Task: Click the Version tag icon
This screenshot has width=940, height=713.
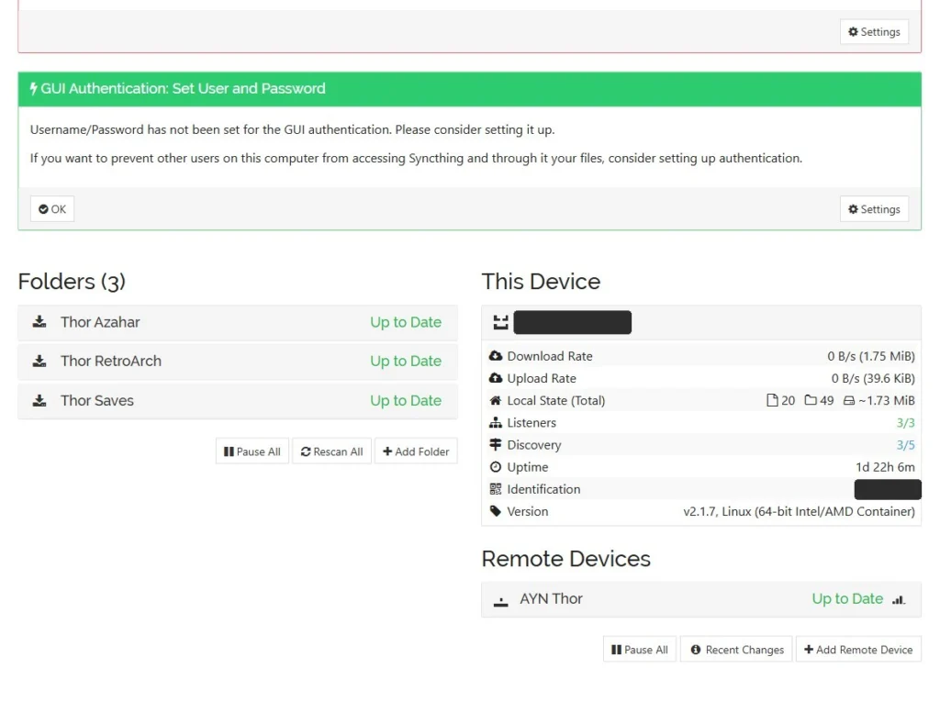Action: pyautogui.click(x=496, y=511)
